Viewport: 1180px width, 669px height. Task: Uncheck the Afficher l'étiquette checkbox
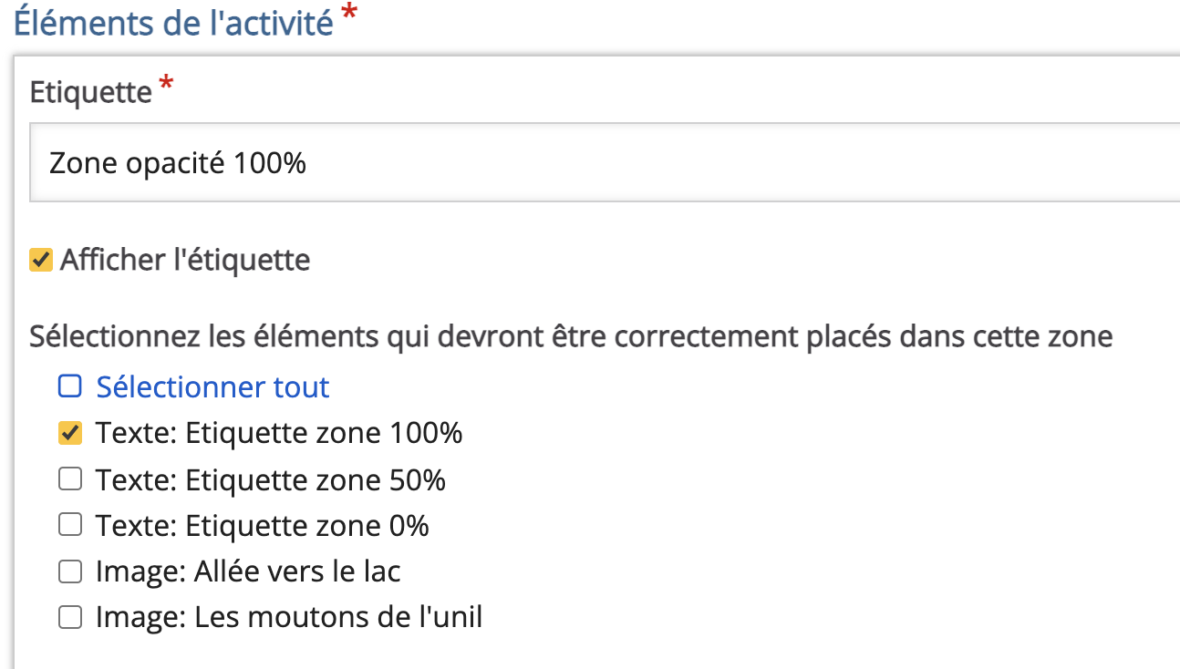click(x=41, y=261)
